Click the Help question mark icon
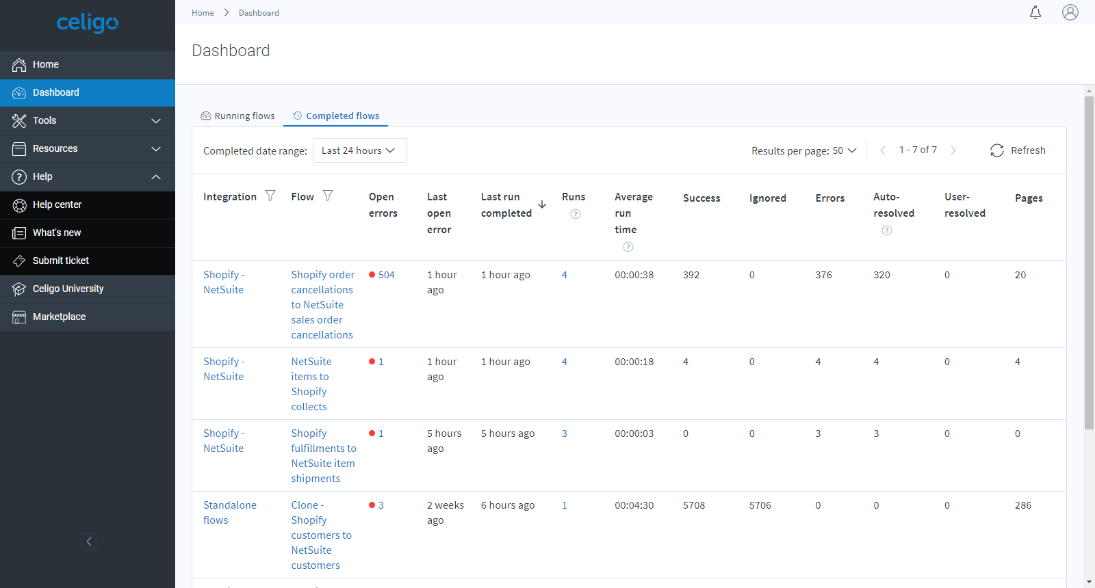The width and height of the screenshot is (1095, 588). click(19, 177)
